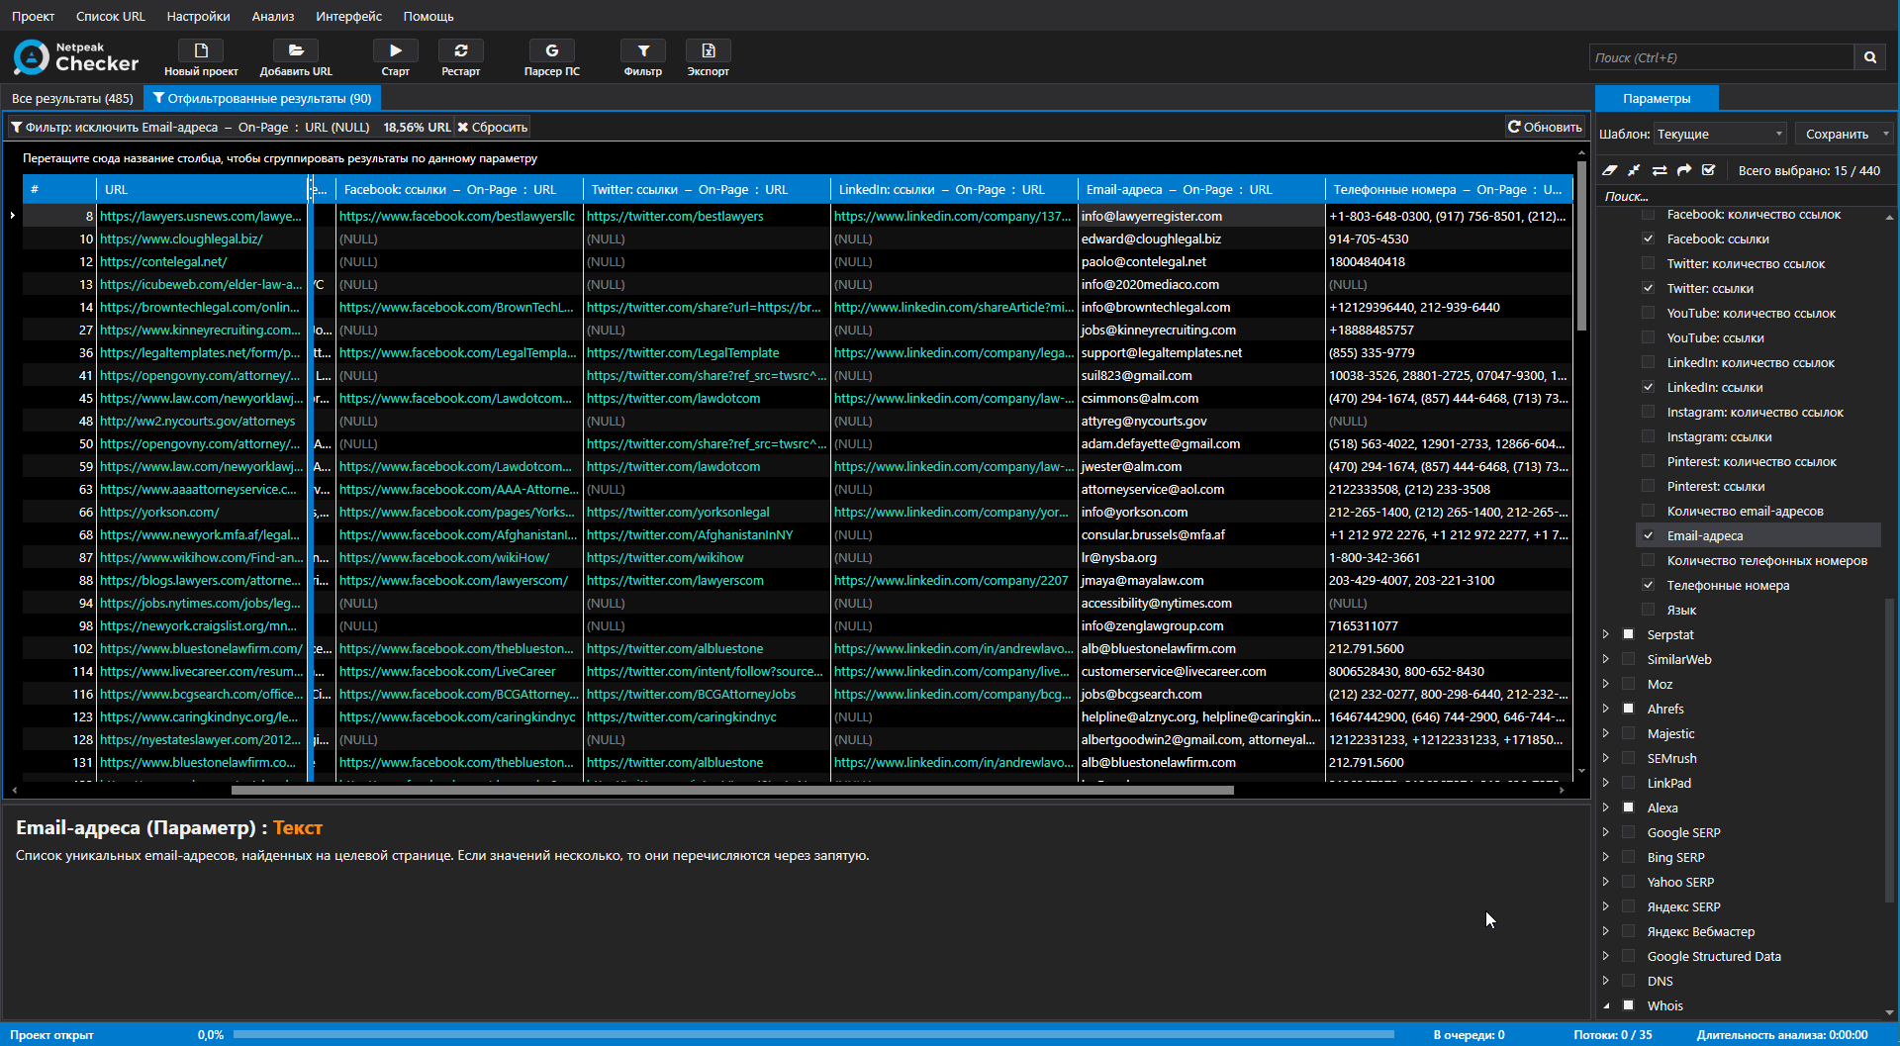The height and width of the screenshot is (1046, 1900).
Task: Expand the Moz tree group
Action: coord(1605,684)
